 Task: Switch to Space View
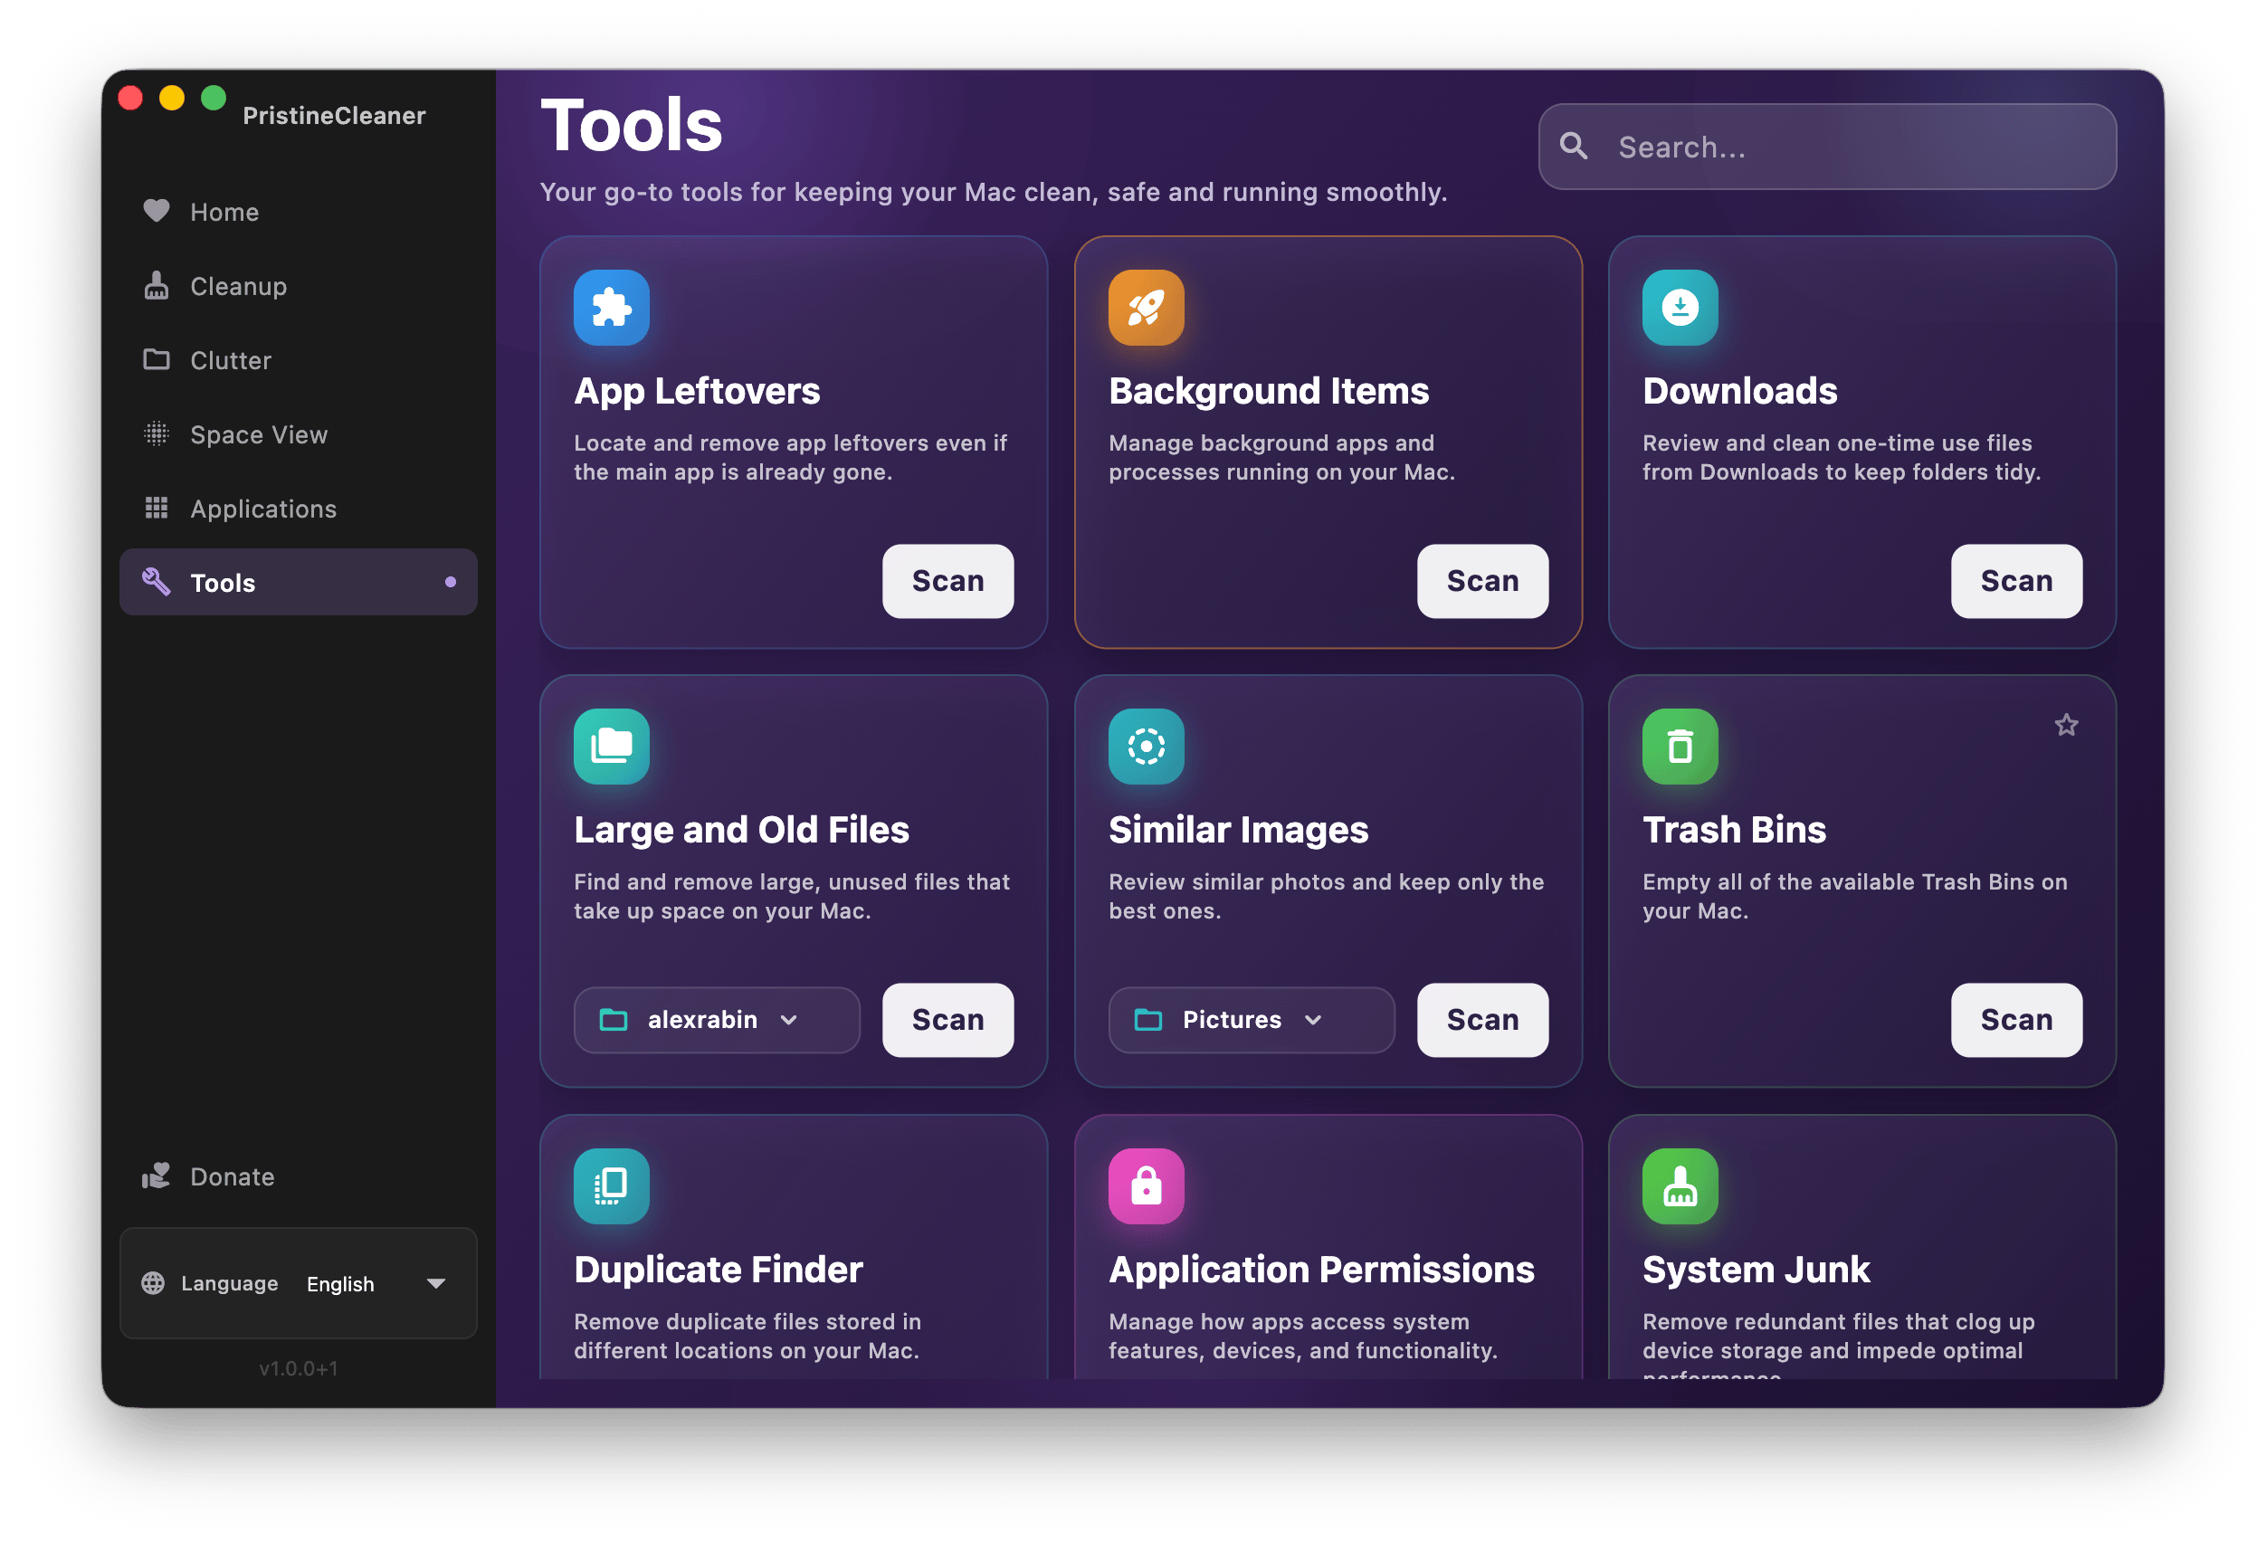coord(299,433)
